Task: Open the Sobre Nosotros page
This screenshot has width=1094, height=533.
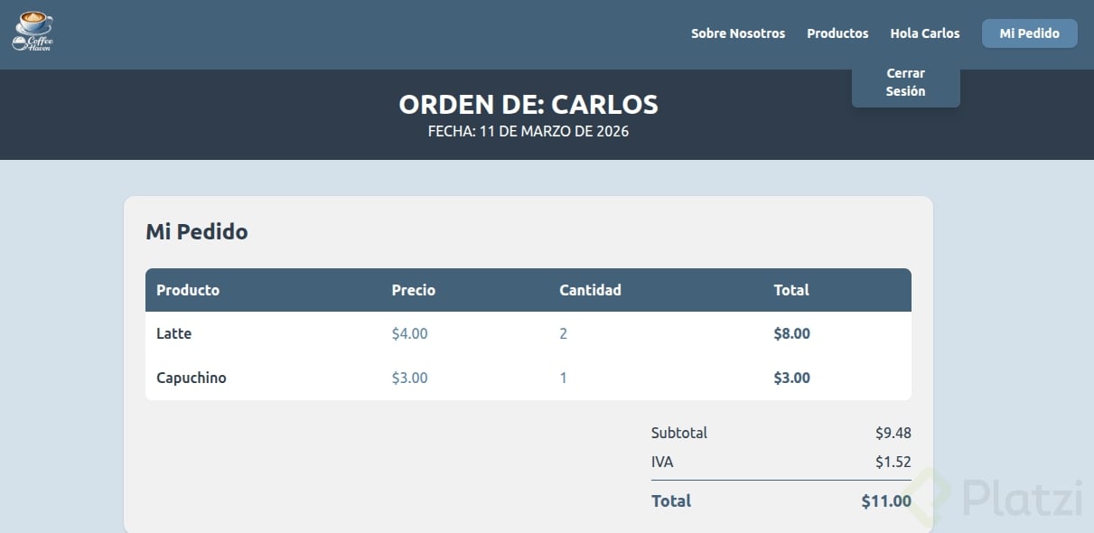Action: tap(738, 33)
